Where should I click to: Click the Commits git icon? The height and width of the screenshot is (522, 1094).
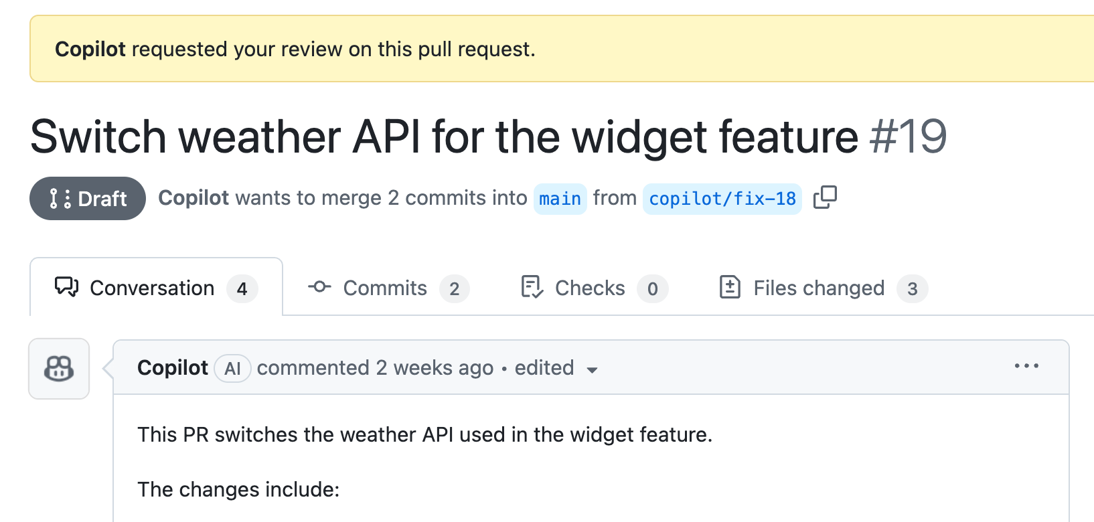click(320, 287)
